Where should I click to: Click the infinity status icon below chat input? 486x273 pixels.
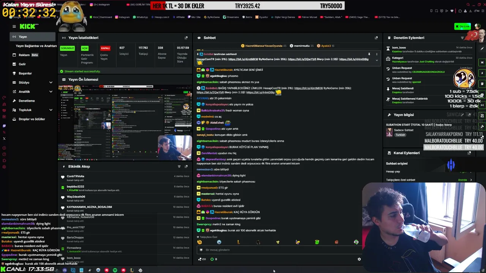202,259
